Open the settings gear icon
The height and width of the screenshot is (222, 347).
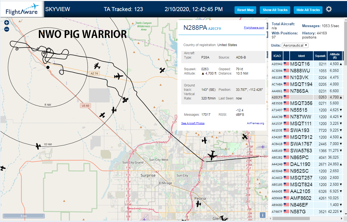coord(329,9)
